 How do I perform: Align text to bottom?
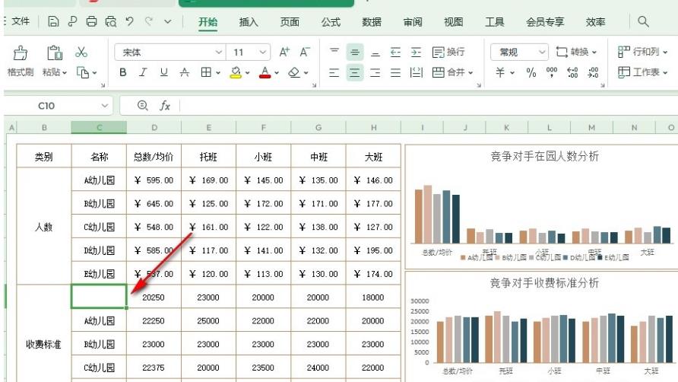375,53
